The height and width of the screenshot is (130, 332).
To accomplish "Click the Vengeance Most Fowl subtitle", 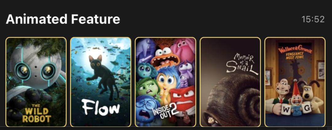I will [x=295, y=56].
